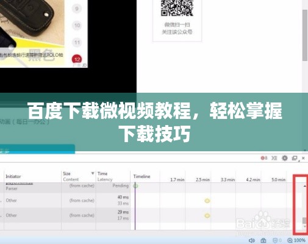The image size is (308, 244).
Task: Click the timeline marker in 29 ms row
Action: 207,216
